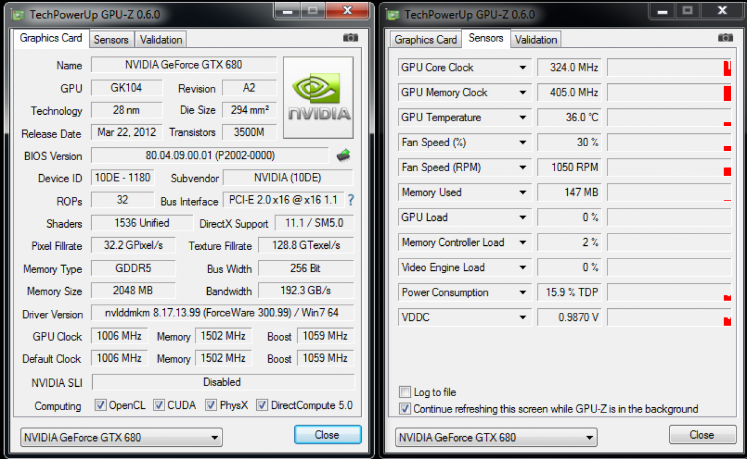Click the Name field showing GeForce GTX 680
This screenshot has height=459, width=747.
(184, 65)
